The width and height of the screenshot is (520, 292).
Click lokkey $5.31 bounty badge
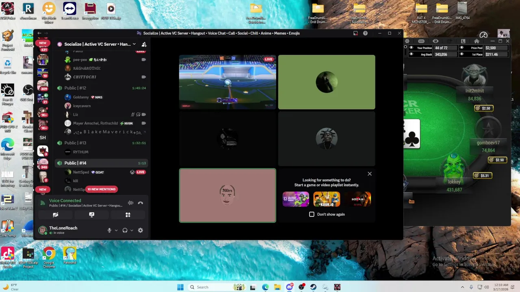pyautogui.click(x=483, y=176)
